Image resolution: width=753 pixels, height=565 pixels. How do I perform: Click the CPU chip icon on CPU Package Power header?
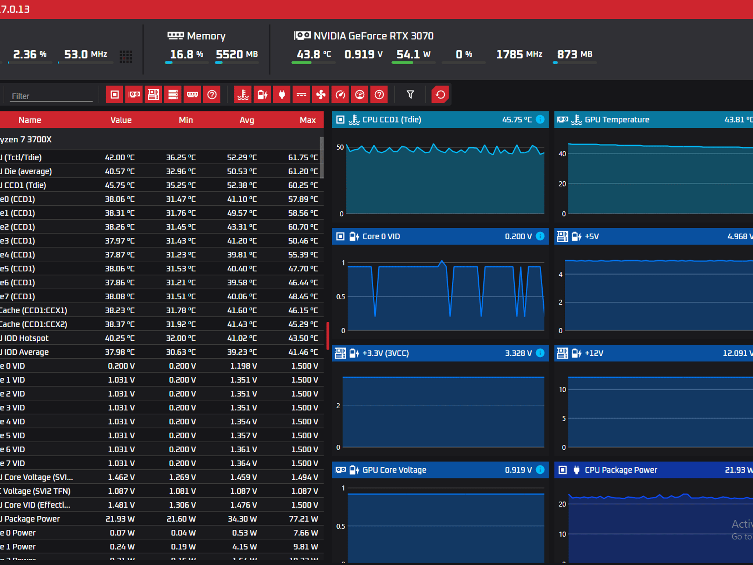(x=563, y=470)
